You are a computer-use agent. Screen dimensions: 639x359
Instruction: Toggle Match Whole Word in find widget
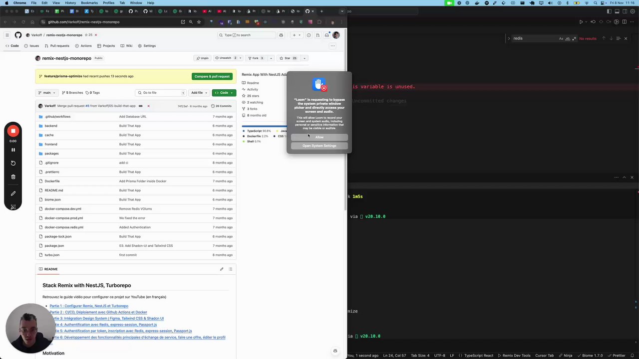click(568, 38)
